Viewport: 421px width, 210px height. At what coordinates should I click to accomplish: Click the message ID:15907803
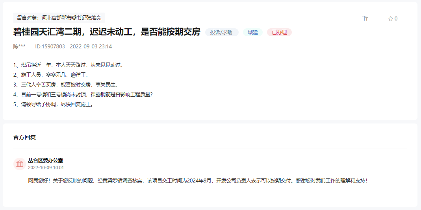point(50,46)
